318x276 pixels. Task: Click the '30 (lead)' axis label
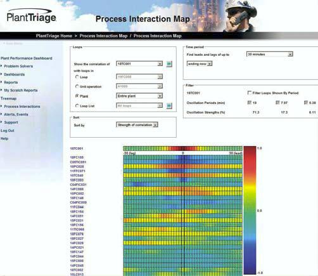pos(236,153)
